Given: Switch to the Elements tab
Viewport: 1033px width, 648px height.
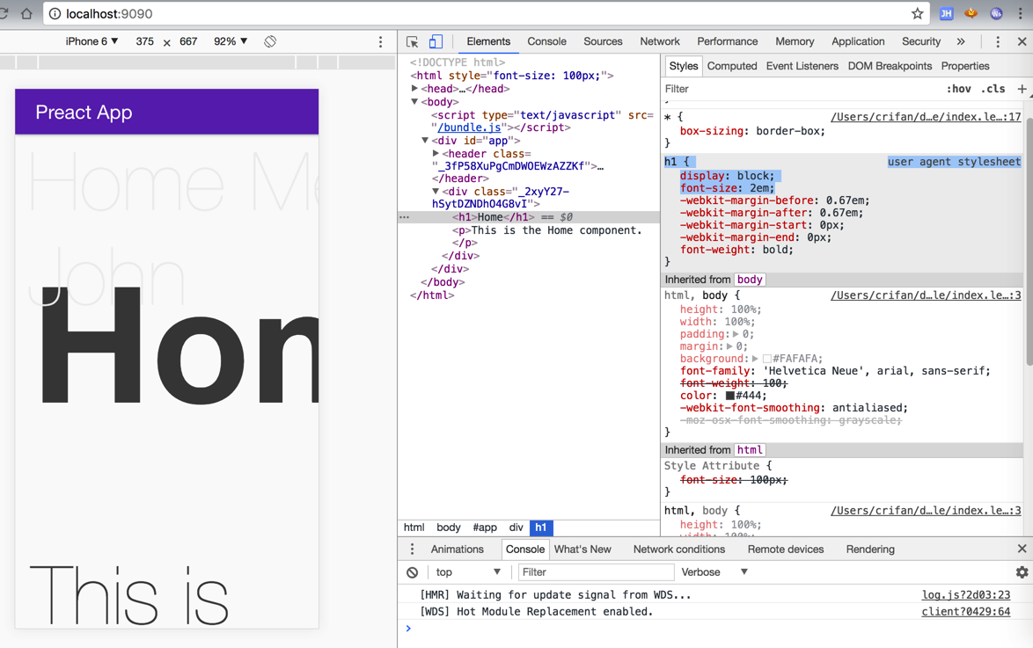Looking at the screenshot, I should click(x=488, y=41).
